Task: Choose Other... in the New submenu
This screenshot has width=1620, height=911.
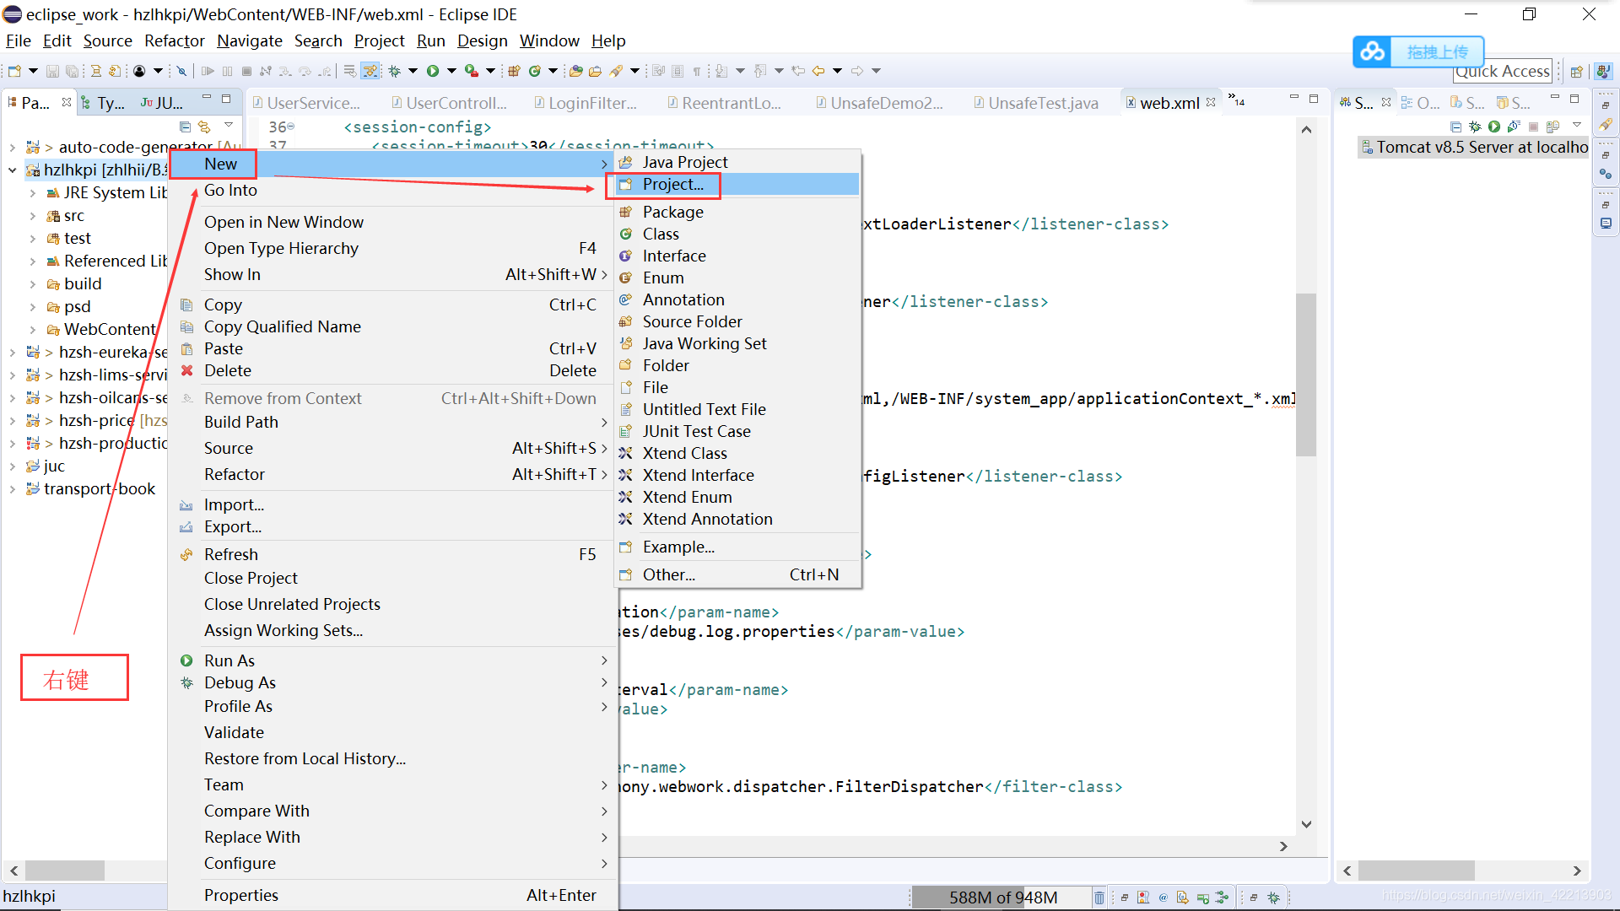Action: click(737, 574)
